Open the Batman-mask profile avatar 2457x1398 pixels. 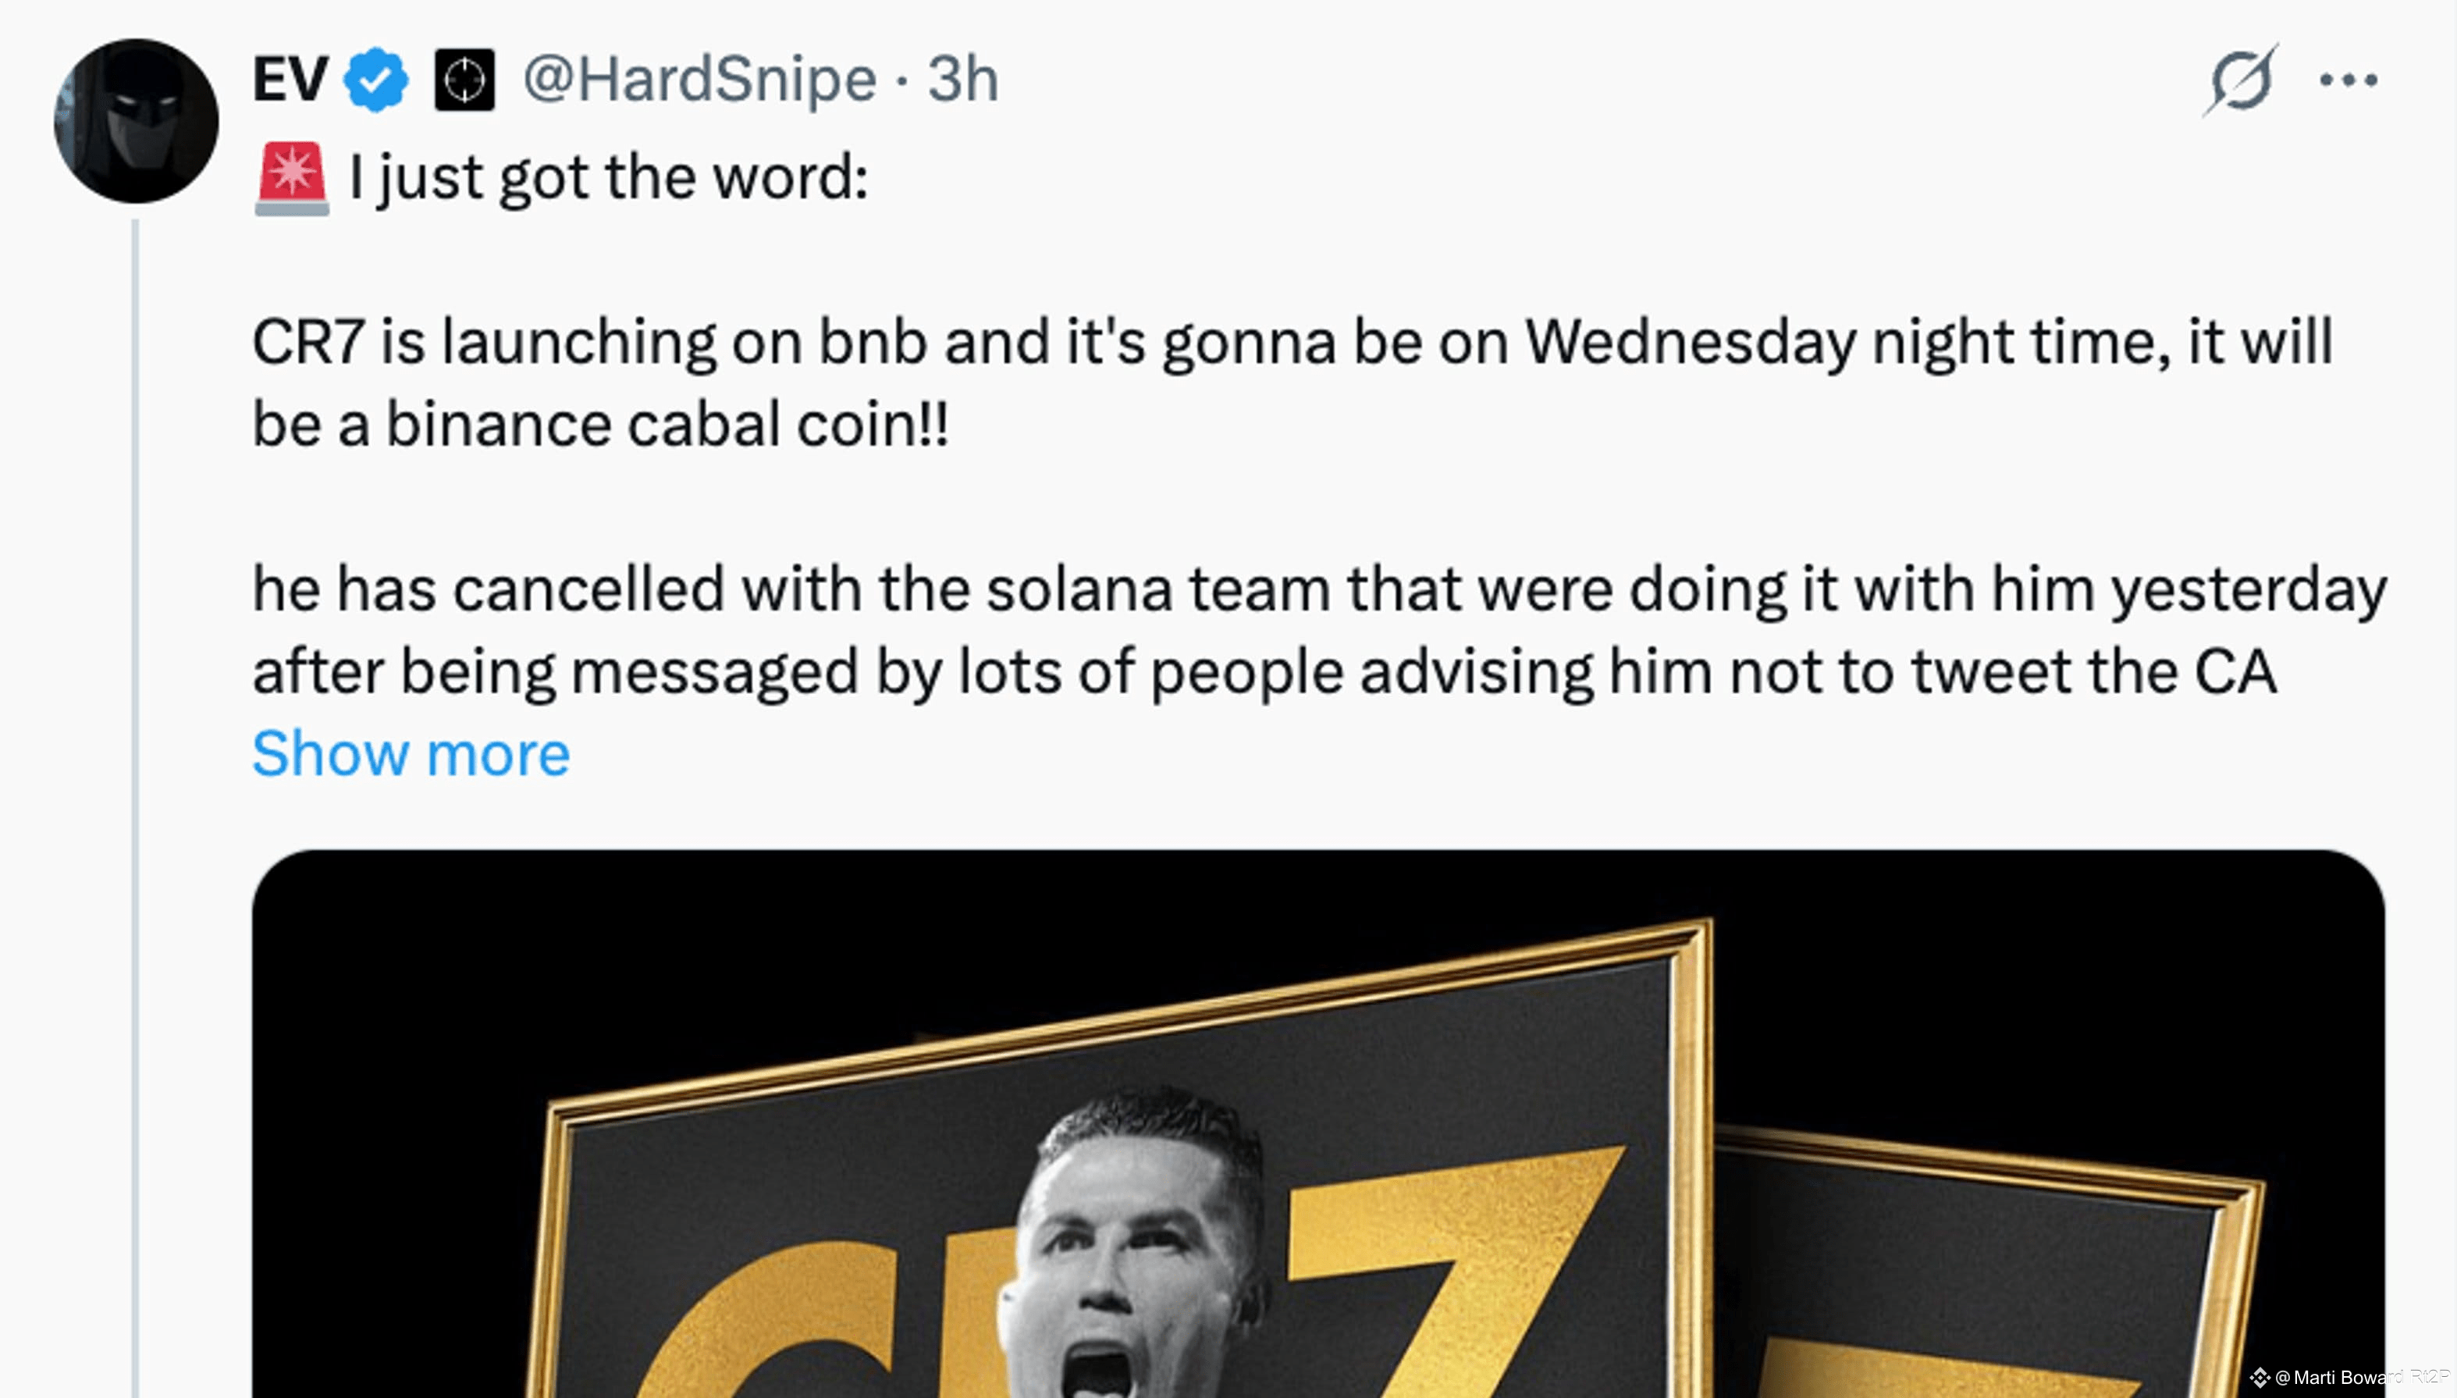click(x=137, y=121)
